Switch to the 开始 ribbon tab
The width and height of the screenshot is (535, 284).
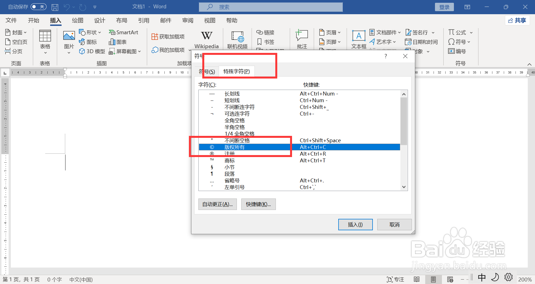(x=33, y=20)
